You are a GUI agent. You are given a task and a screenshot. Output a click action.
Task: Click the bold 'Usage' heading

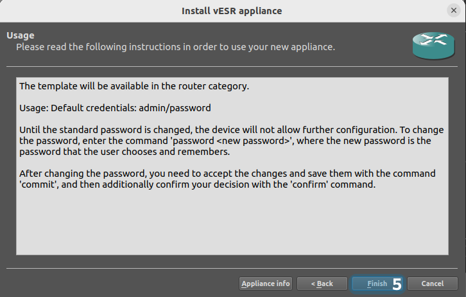point(20,35)
